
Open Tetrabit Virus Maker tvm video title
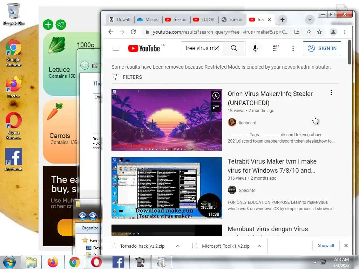coord(272,166)
